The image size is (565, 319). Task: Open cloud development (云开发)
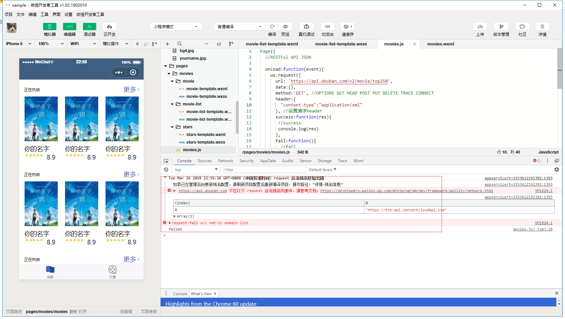click(x=109, y=27)
